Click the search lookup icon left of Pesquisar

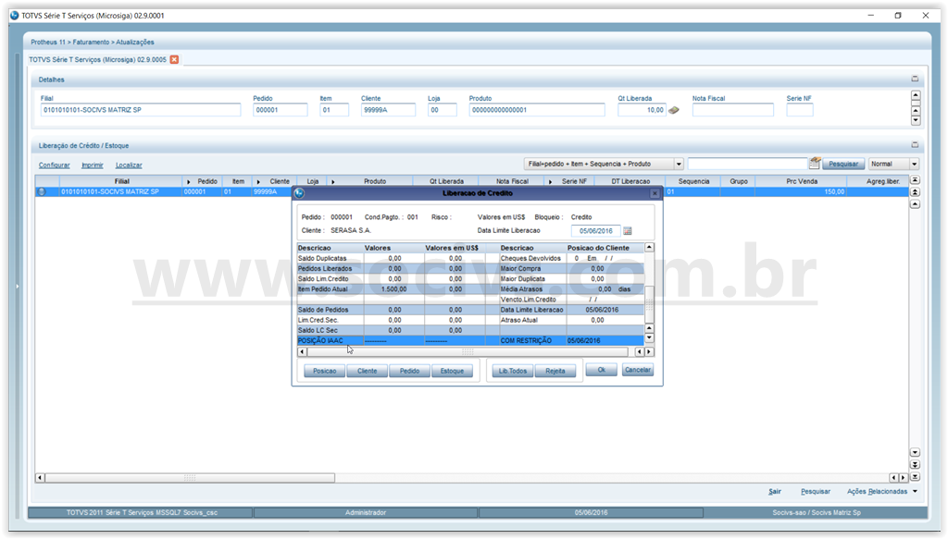pos(815,163)
